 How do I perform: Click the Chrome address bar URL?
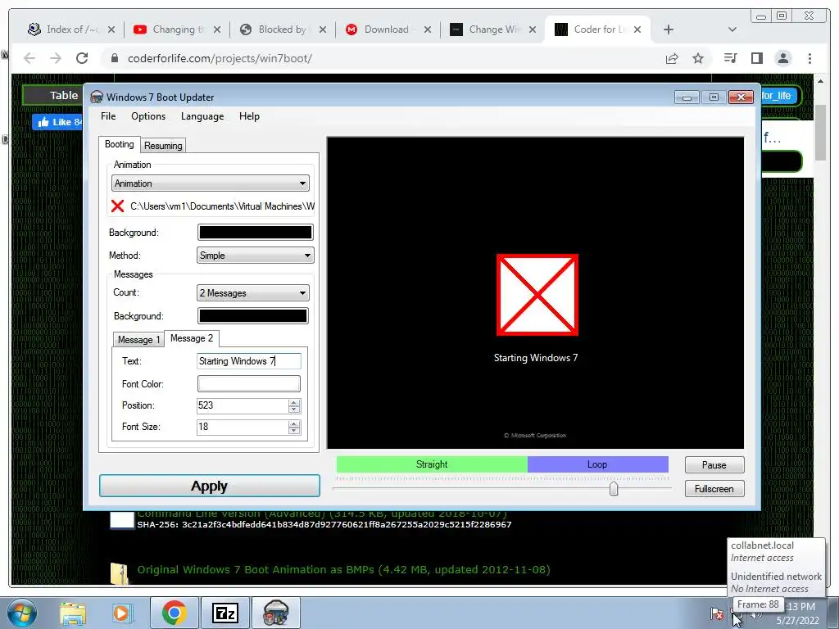220,58
